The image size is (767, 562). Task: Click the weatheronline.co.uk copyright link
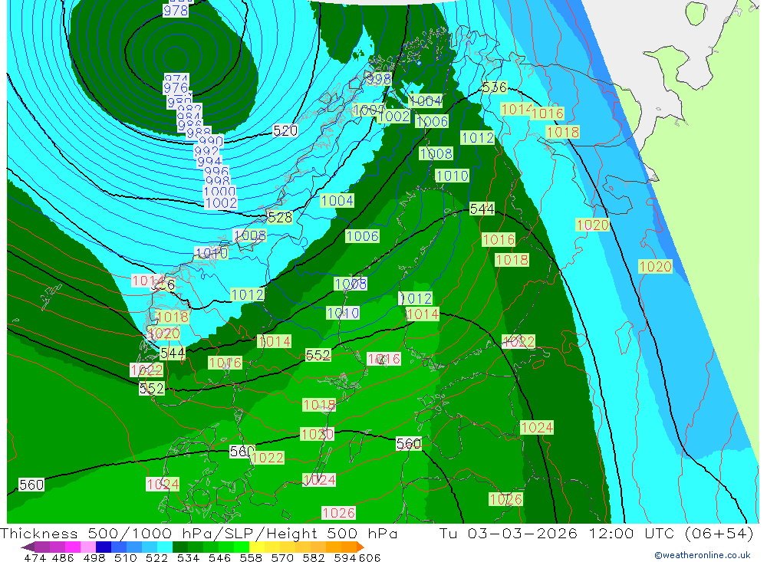pos(703,555)
